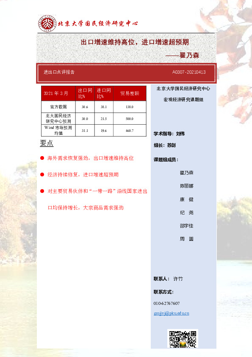252x357 pixels.
Task: Select bullet 经济持续修复，进口增速超预期
Action: coord(83,175)
